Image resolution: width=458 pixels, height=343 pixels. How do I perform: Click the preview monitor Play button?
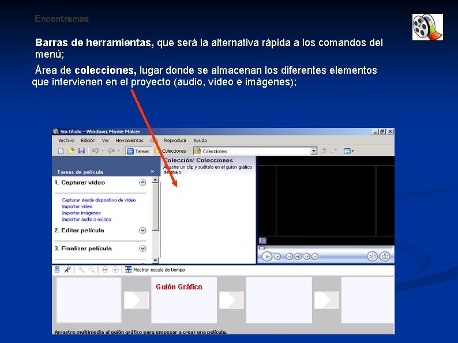click(266, 257)
